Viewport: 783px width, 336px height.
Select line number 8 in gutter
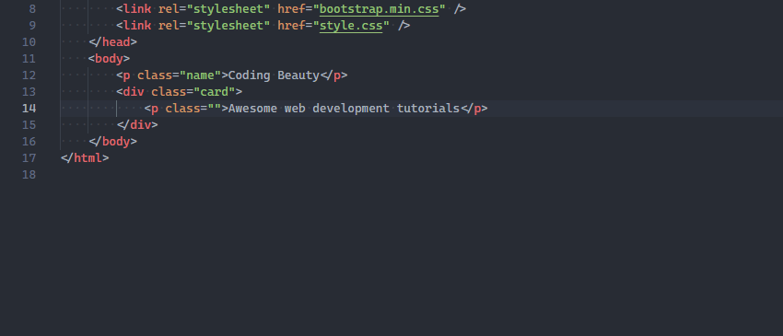[32, 9]
